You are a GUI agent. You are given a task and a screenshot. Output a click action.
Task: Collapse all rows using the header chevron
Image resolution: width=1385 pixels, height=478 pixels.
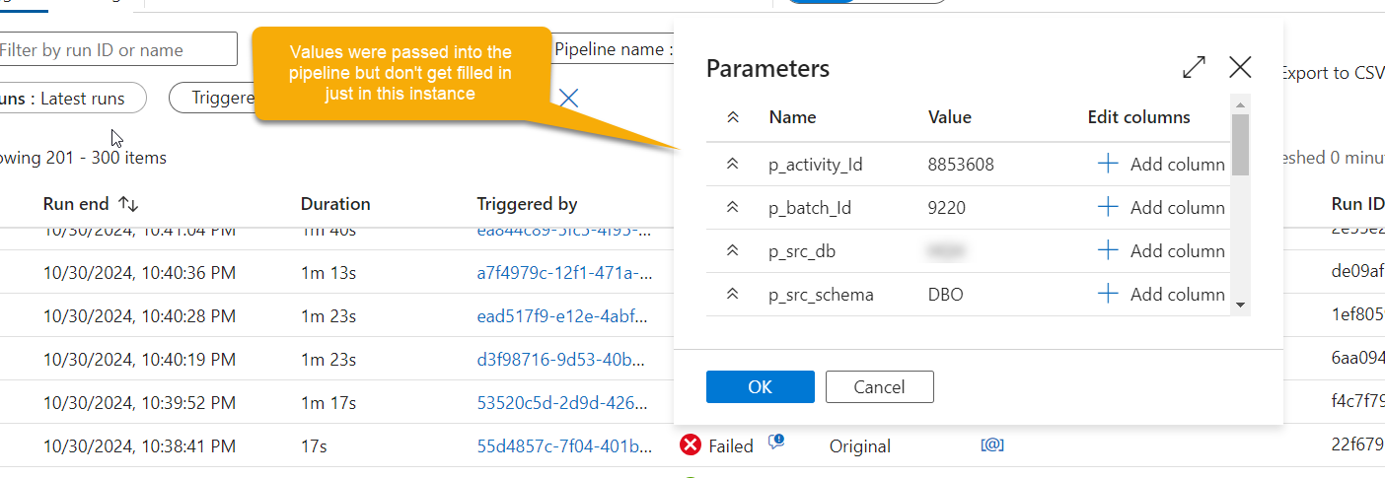pyautogui.click(x=732, y=117)
